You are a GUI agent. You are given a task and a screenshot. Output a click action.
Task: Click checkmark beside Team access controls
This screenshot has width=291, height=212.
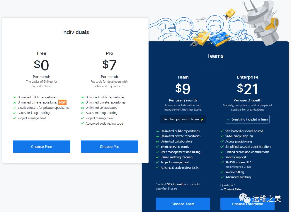tap(157, 147)
